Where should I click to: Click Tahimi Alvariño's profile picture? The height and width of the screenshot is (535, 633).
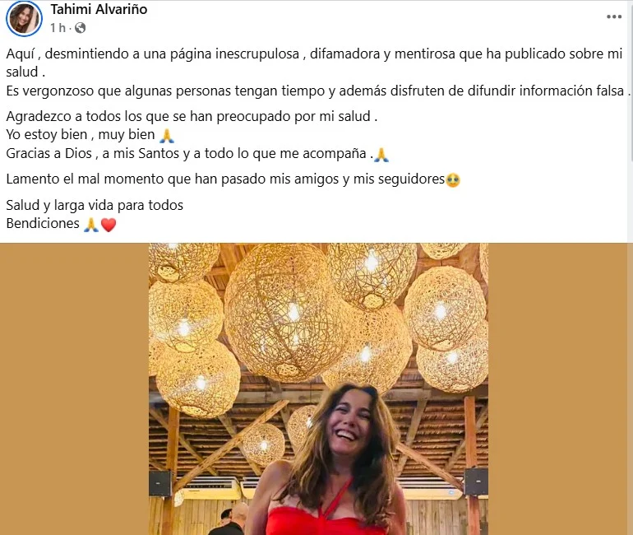pos(24,19)
